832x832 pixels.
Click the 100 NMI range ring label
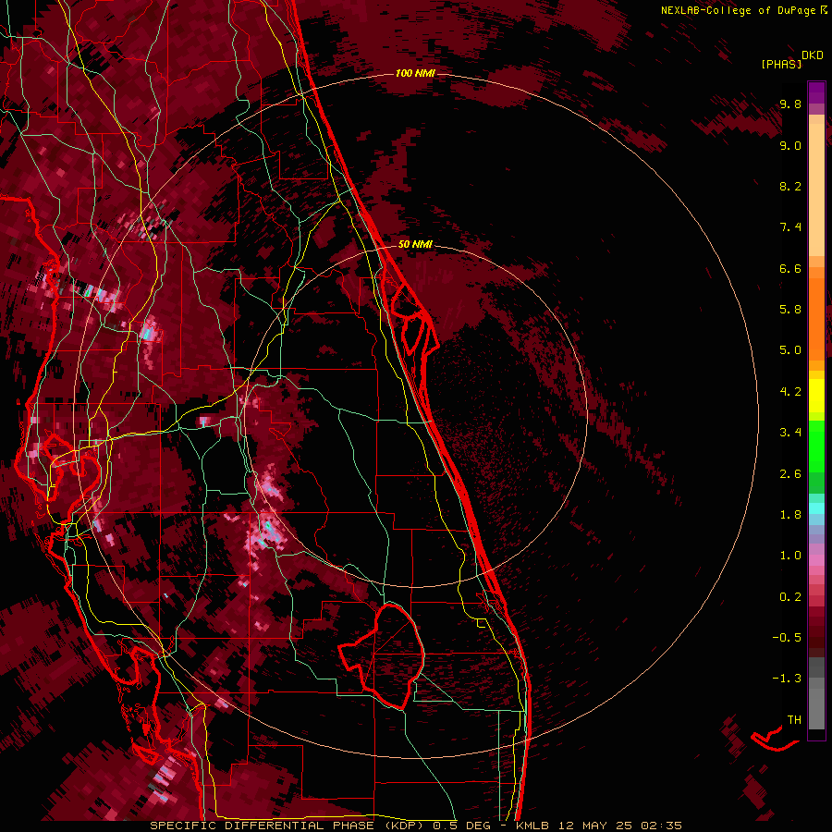coord(415,73)
